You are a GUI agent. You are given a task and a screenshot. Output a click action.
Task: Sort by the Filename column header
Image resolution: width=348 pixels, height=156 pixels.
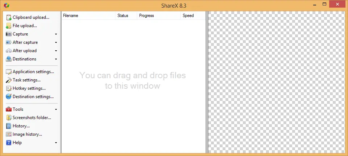[x=88, y=16]
